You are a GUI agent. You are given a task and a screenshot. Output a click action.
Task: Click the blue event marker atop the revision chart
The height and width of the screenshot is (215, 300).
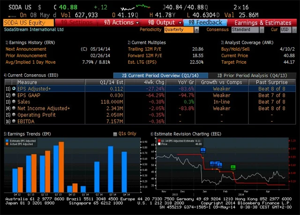(203, 150)
